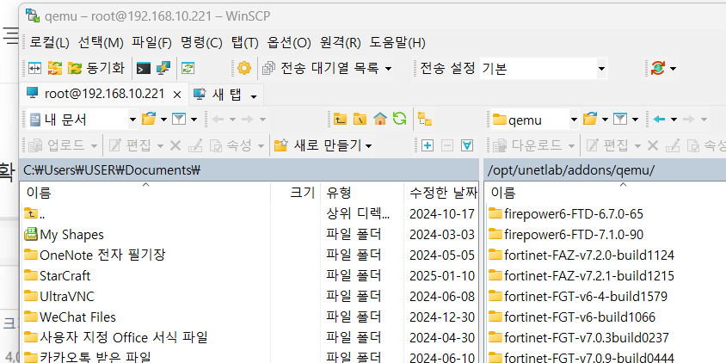
Task: Open 원격(R) menu
Action: 340,43
